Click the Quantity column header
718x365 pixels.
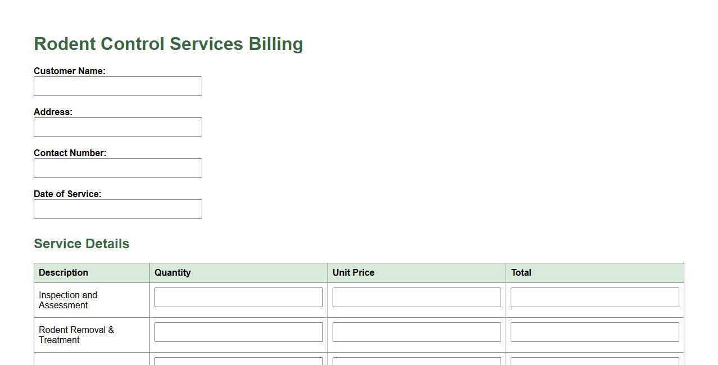(x=172, y=273)
